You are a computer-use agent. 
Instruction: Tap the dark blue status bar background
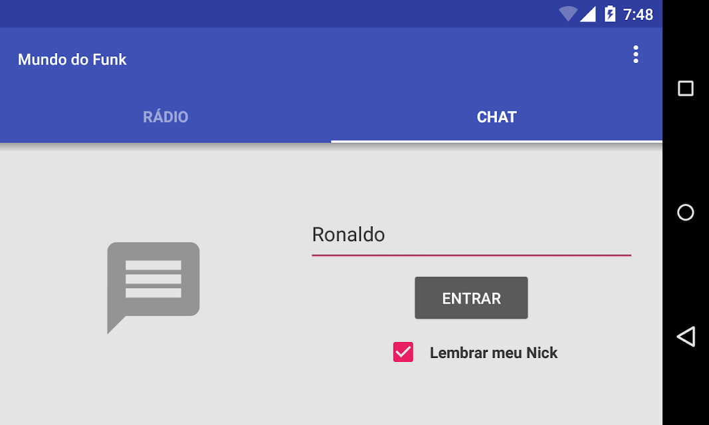pyautogui.click(x=266, y=13)
